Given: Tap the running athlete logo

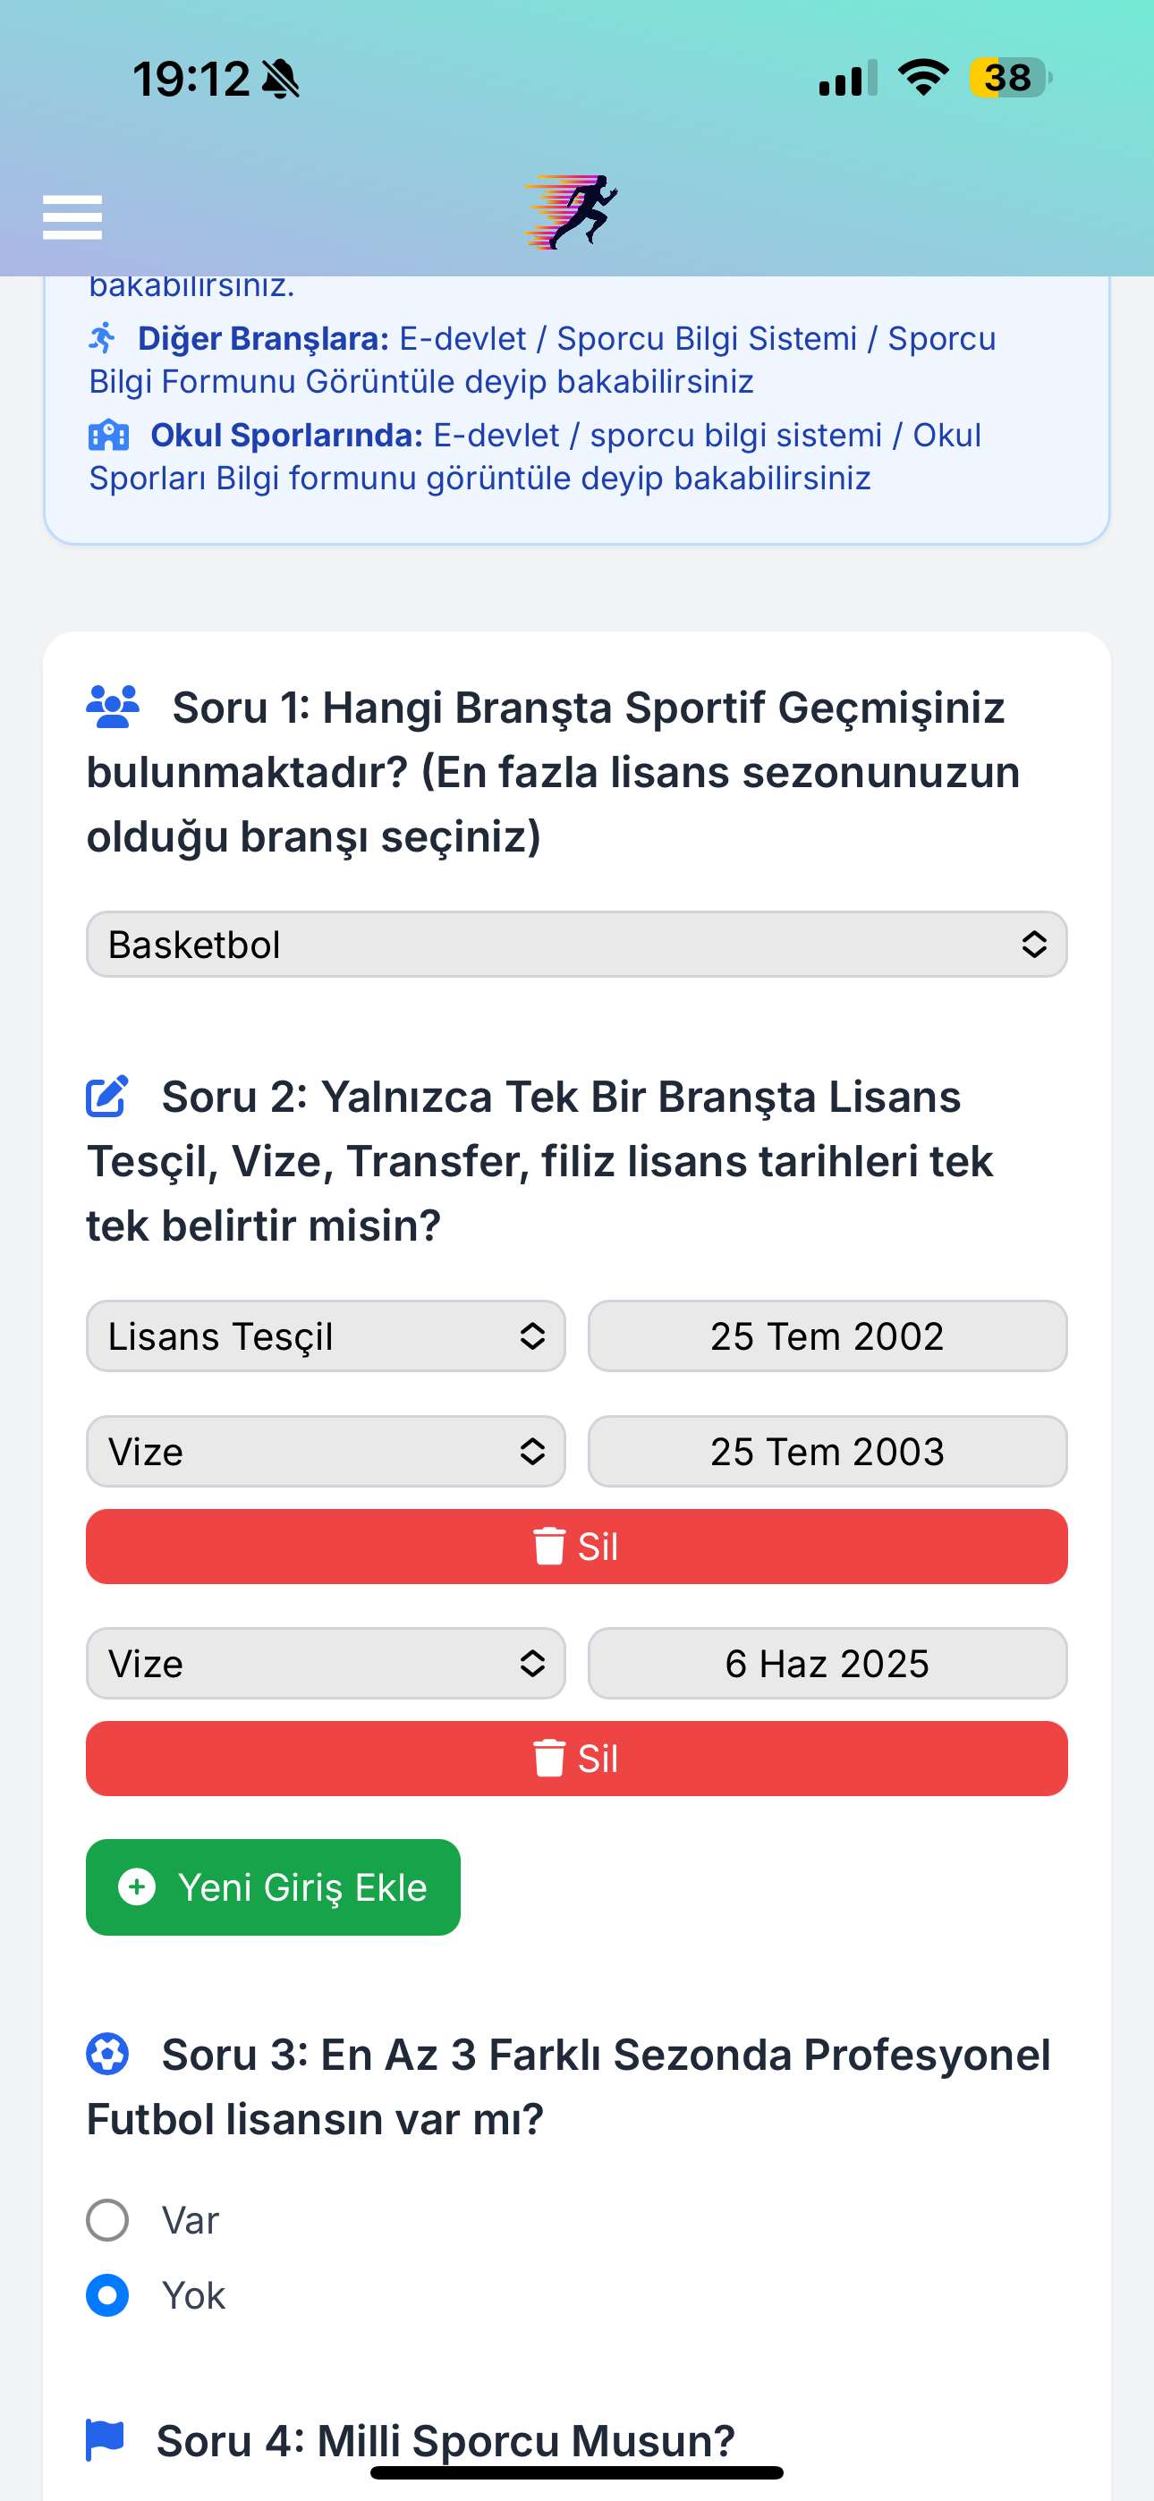Looking at the screenshot, I should tap(571, 212).
